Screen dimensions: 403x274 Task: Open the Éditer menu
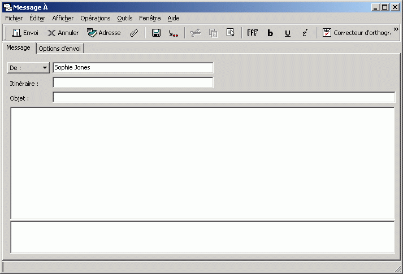tap(37, 18)
